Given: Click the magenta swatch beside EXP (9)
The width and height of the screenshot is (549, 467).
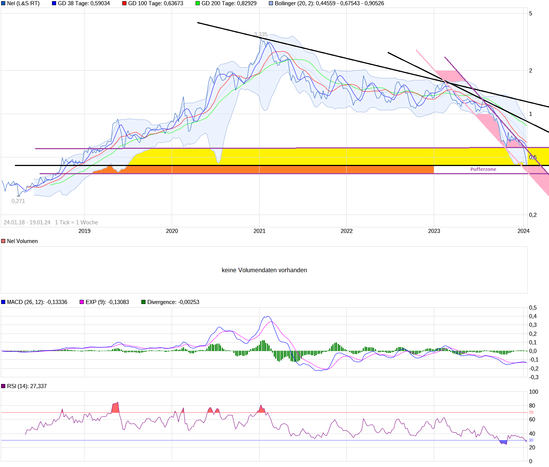Looking at the screenshot, I should 82,302.
